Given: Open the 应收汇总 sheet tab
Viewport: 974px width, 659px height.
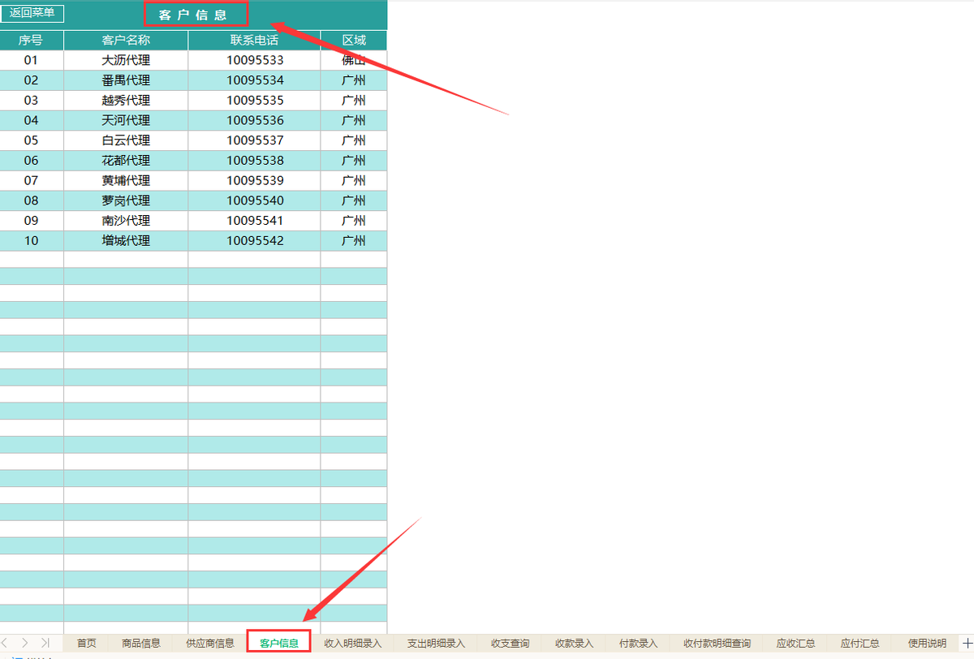Looking at the screenshot, I should (795, 642).
